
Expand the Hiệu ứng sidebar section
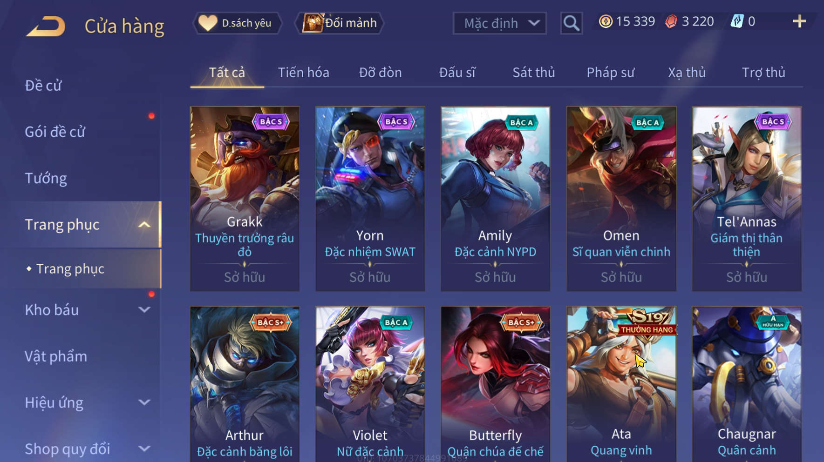coord(144,402)
